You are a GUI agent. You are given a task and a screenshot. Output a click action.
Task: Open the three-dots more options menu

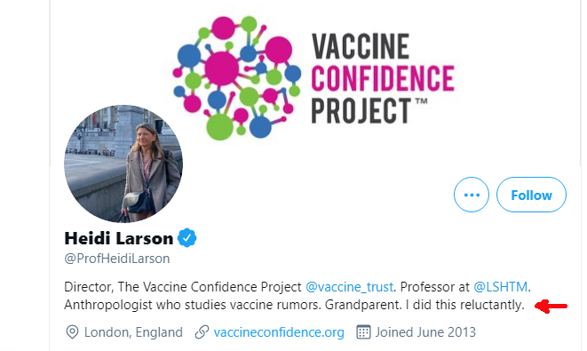coord(472,195)
